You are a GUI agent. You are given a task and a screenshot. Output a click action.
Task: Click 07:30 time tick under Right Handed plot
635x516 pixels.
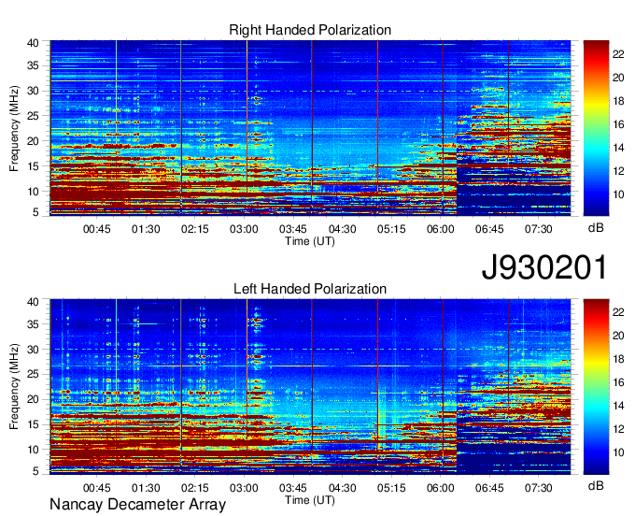click(538, 229)
